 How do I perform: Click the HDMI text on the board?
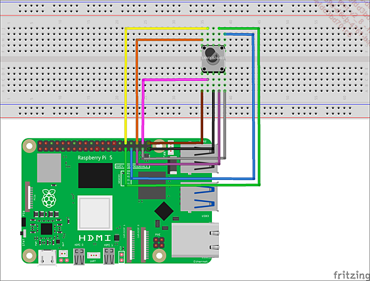click(95, 238)
